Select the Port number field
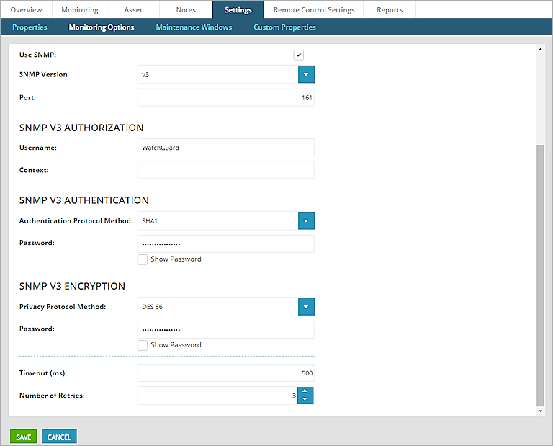553x446 pixels. coord(225,98)
